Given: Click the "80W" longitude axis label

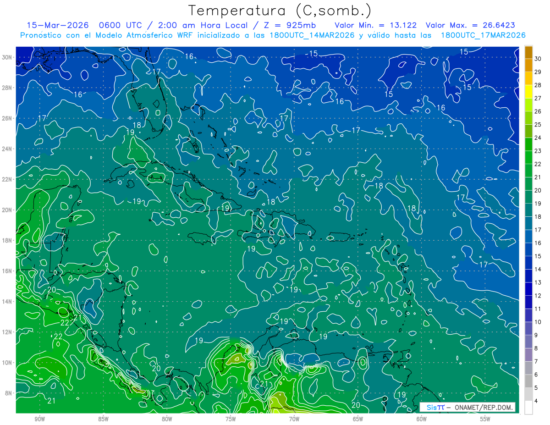Looking at the screenshot, I should point(167,419).
